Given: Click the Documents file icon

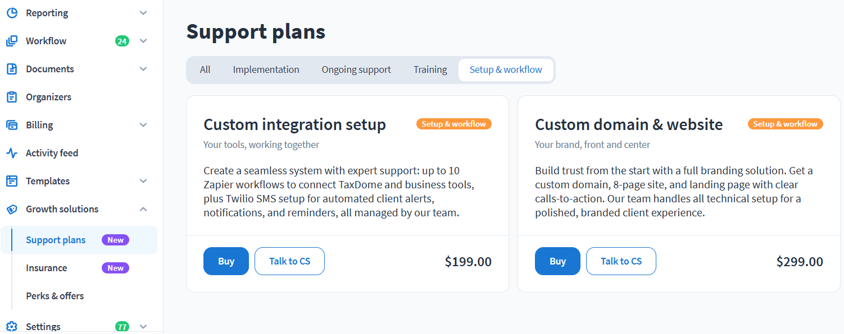Looking at the screenshot, I should click(12, 69).
